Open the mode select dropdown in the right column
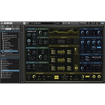This screenshot has width=105, height=105. click(x=97, y=57)
